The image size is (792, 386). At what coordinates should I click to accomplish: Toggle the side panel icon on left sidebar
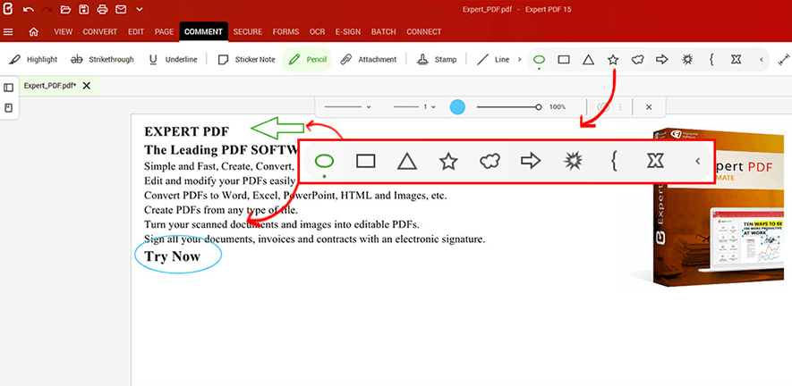[9, 88]
